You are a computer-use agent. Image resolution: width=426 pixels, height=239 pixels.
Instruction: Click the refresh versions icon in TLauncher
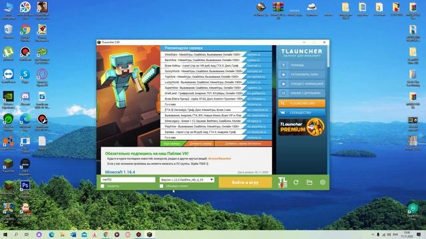(296, 183)
